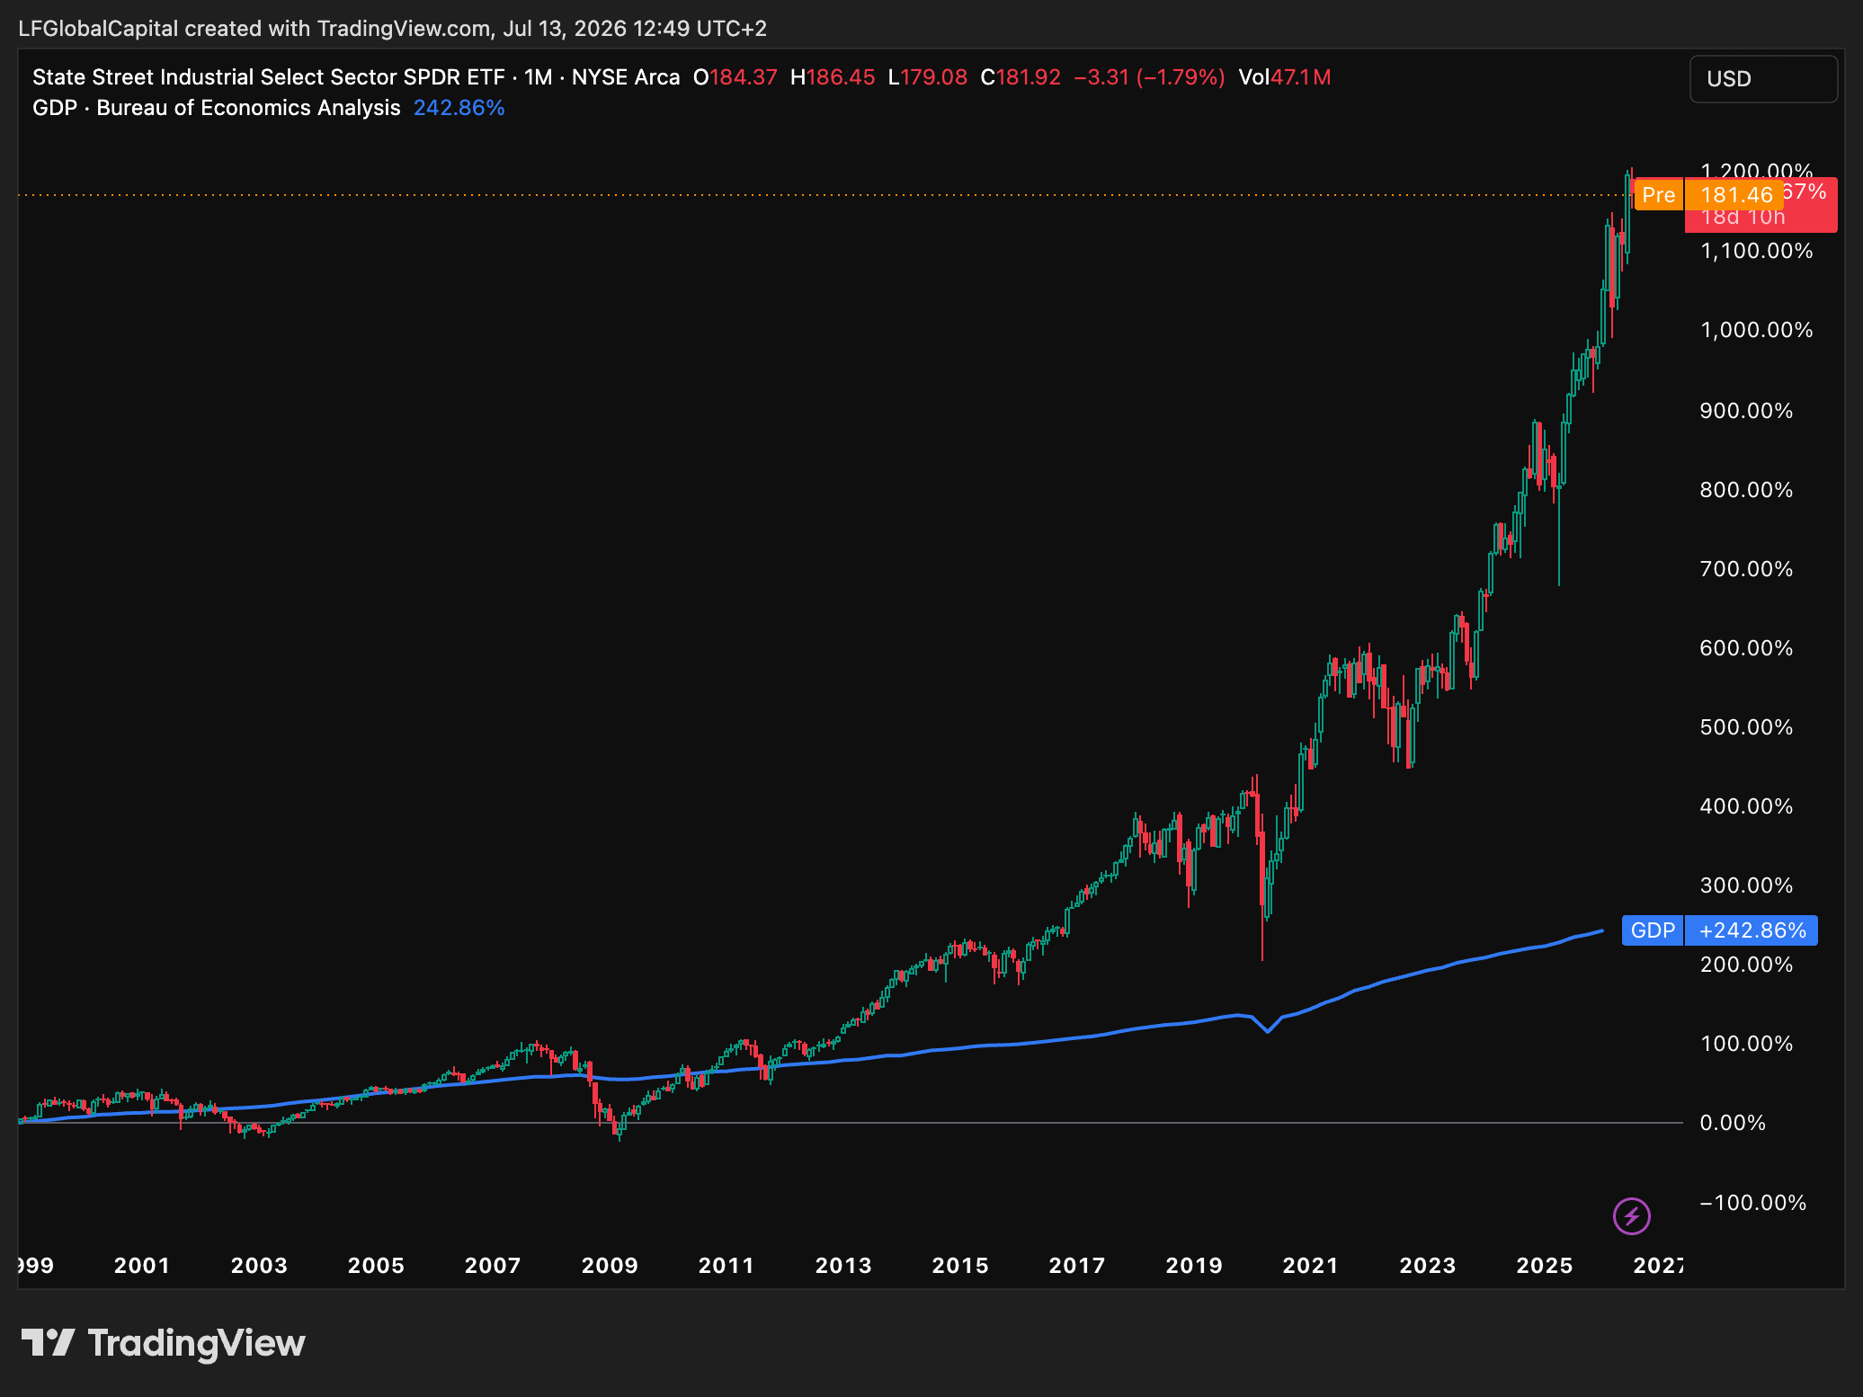1863x1397 pixels.
Task: Click the LFGlobalCapital created with TradingView.com header
Action: coord(392,29)
